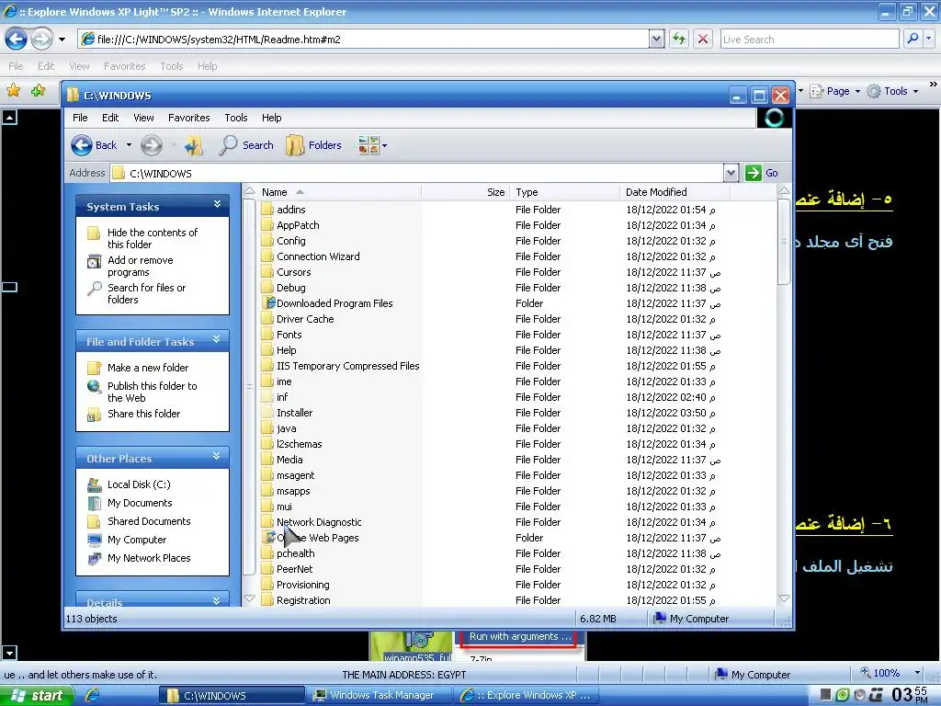
Task: Click the Live Search input box
Action: [809, 39]
